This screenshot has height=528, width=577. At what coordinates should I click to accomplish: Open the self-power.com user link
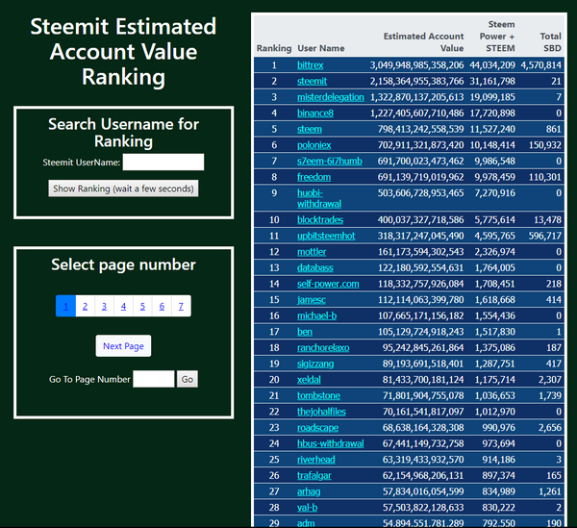coord(328,284)
